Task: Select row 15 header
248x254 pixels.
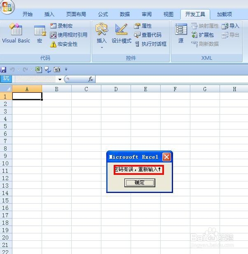Action: click(x=6, y=200)
